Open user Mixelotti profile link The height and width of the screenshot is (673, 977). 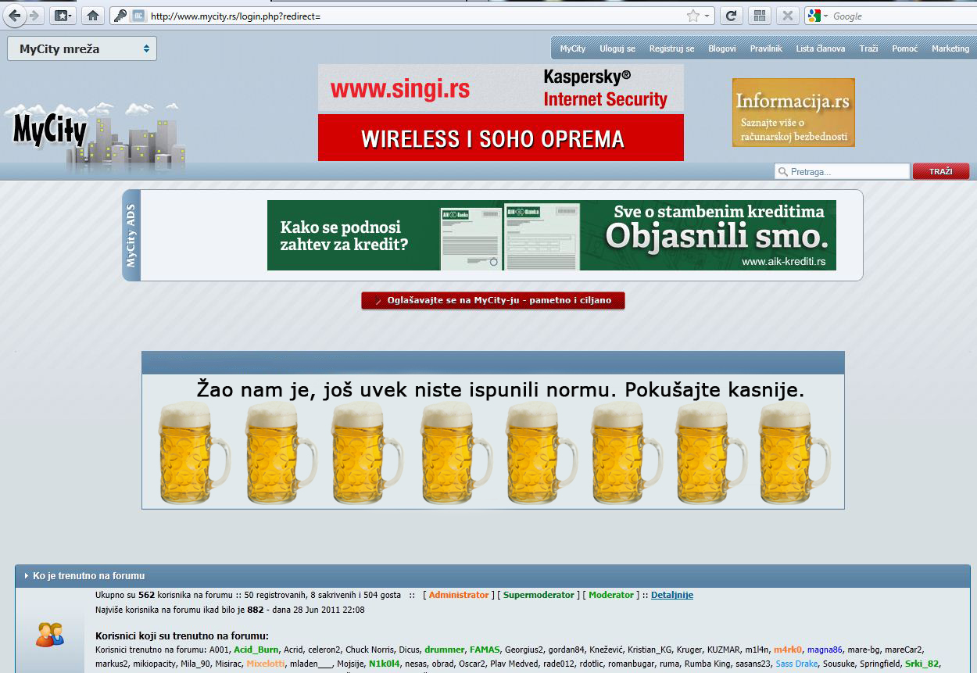pos(265,664)
